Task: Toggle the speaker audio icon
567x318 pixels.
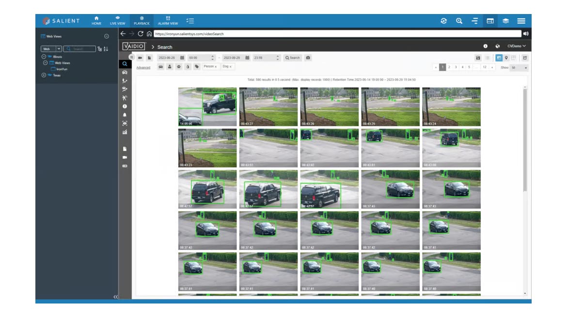Action: (x=525, y=34)
